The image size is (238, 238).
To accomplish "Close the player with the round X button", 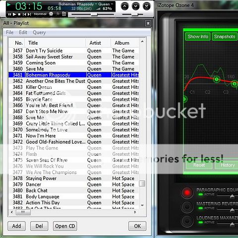I will click(x=147, y=6).
